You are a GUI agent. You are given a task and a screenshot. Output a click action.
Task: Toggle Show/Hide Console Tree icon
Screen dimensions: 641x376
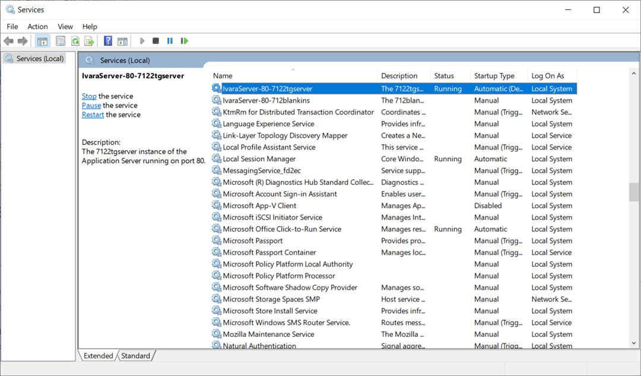click(42, 41)
